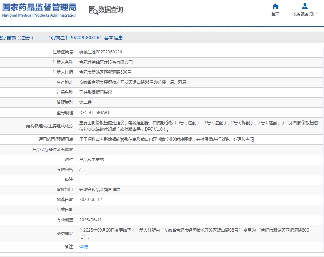Click the 生产地址 row label
This screenshot has height=257, width=324.
65,82
